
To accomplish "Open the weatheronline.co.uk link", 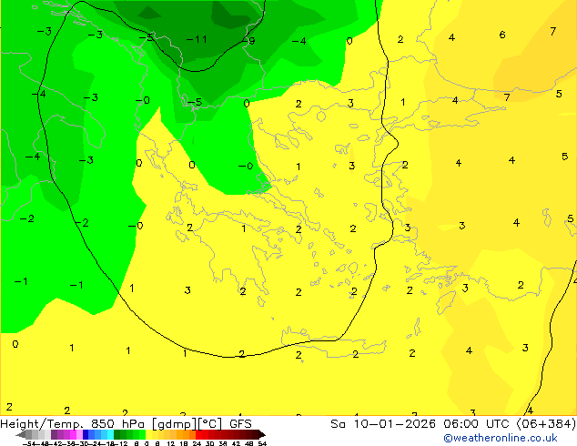I will 501,438.
